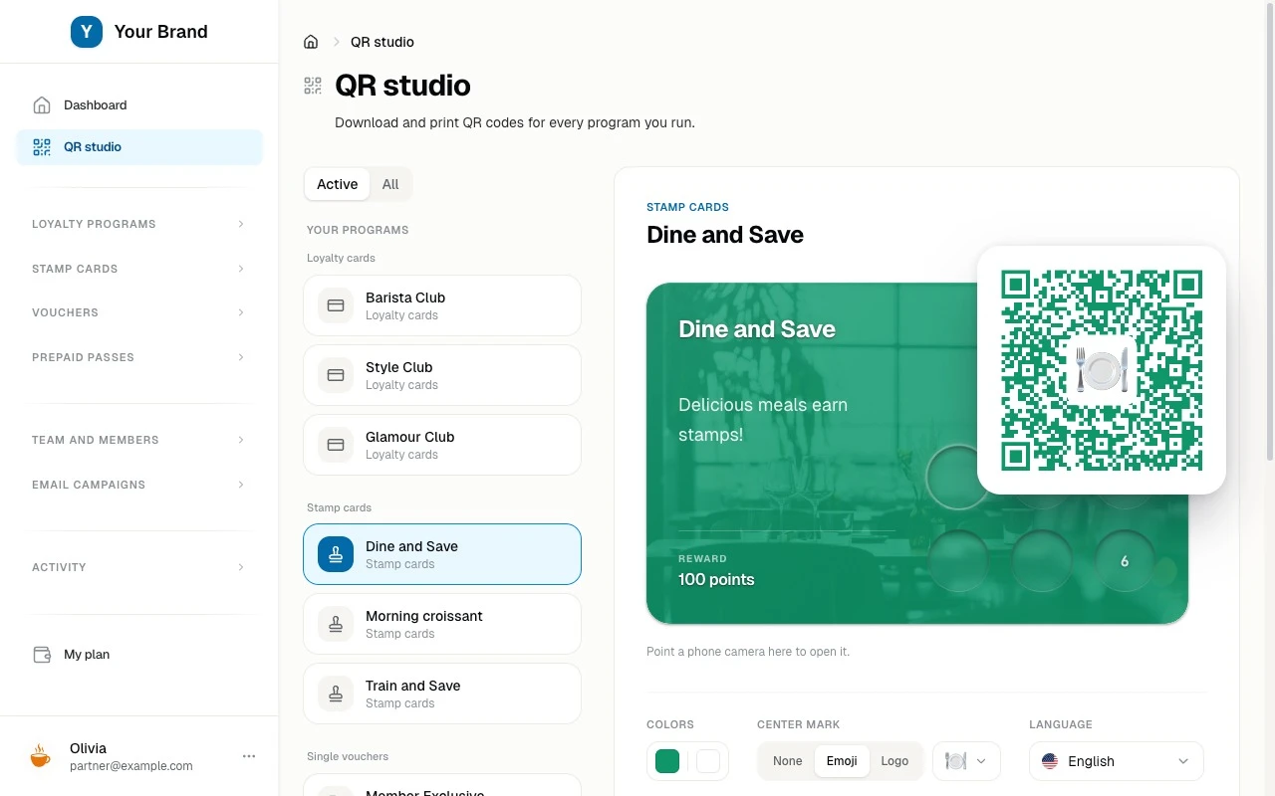Select the Train and Save stamp card
The height and width of the screenshot is (796, 1275).
pos(442,694)
